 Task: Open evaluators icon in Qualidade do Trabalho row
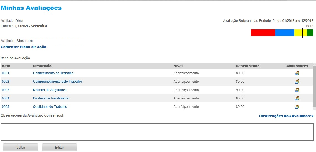[297, 107]
